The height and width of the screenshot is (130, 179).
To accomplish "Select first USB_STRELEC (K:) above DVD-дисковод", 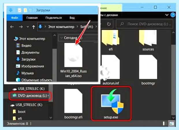I will click(x=29, y=89).
